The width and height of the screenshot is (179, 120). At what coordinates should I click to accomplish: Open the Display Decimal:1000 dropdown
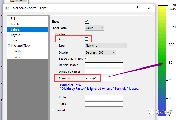[100, 52]
